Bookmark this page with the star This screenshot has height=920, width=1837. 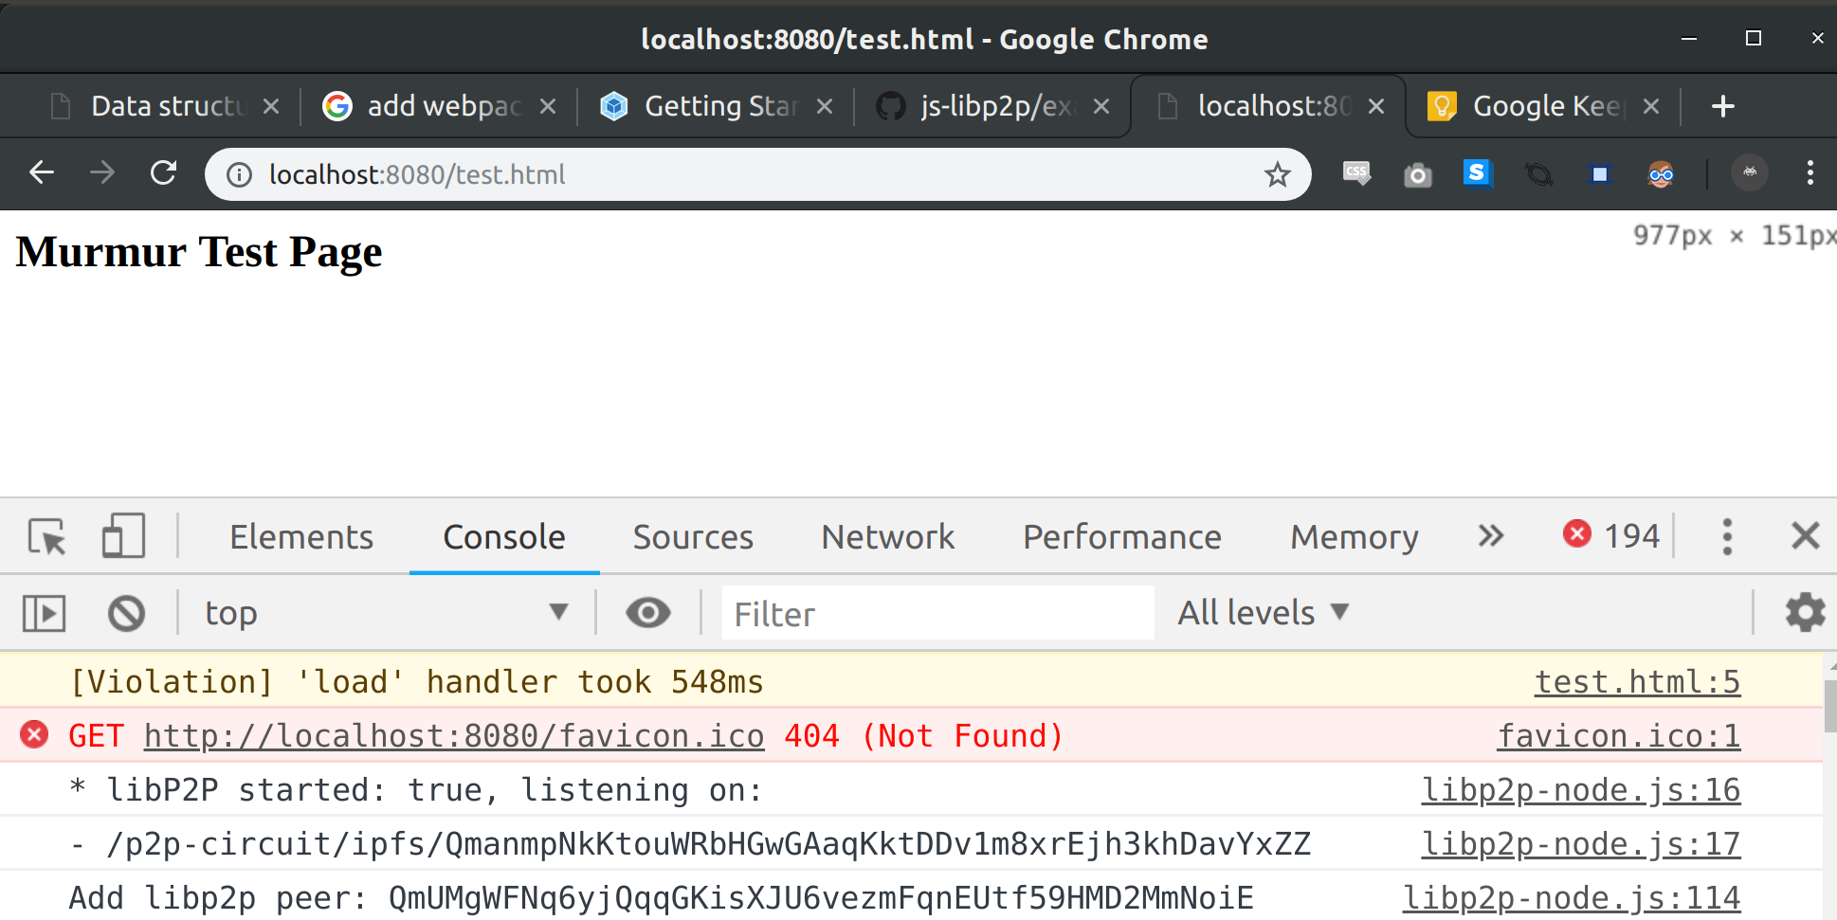click(1277, 174)
